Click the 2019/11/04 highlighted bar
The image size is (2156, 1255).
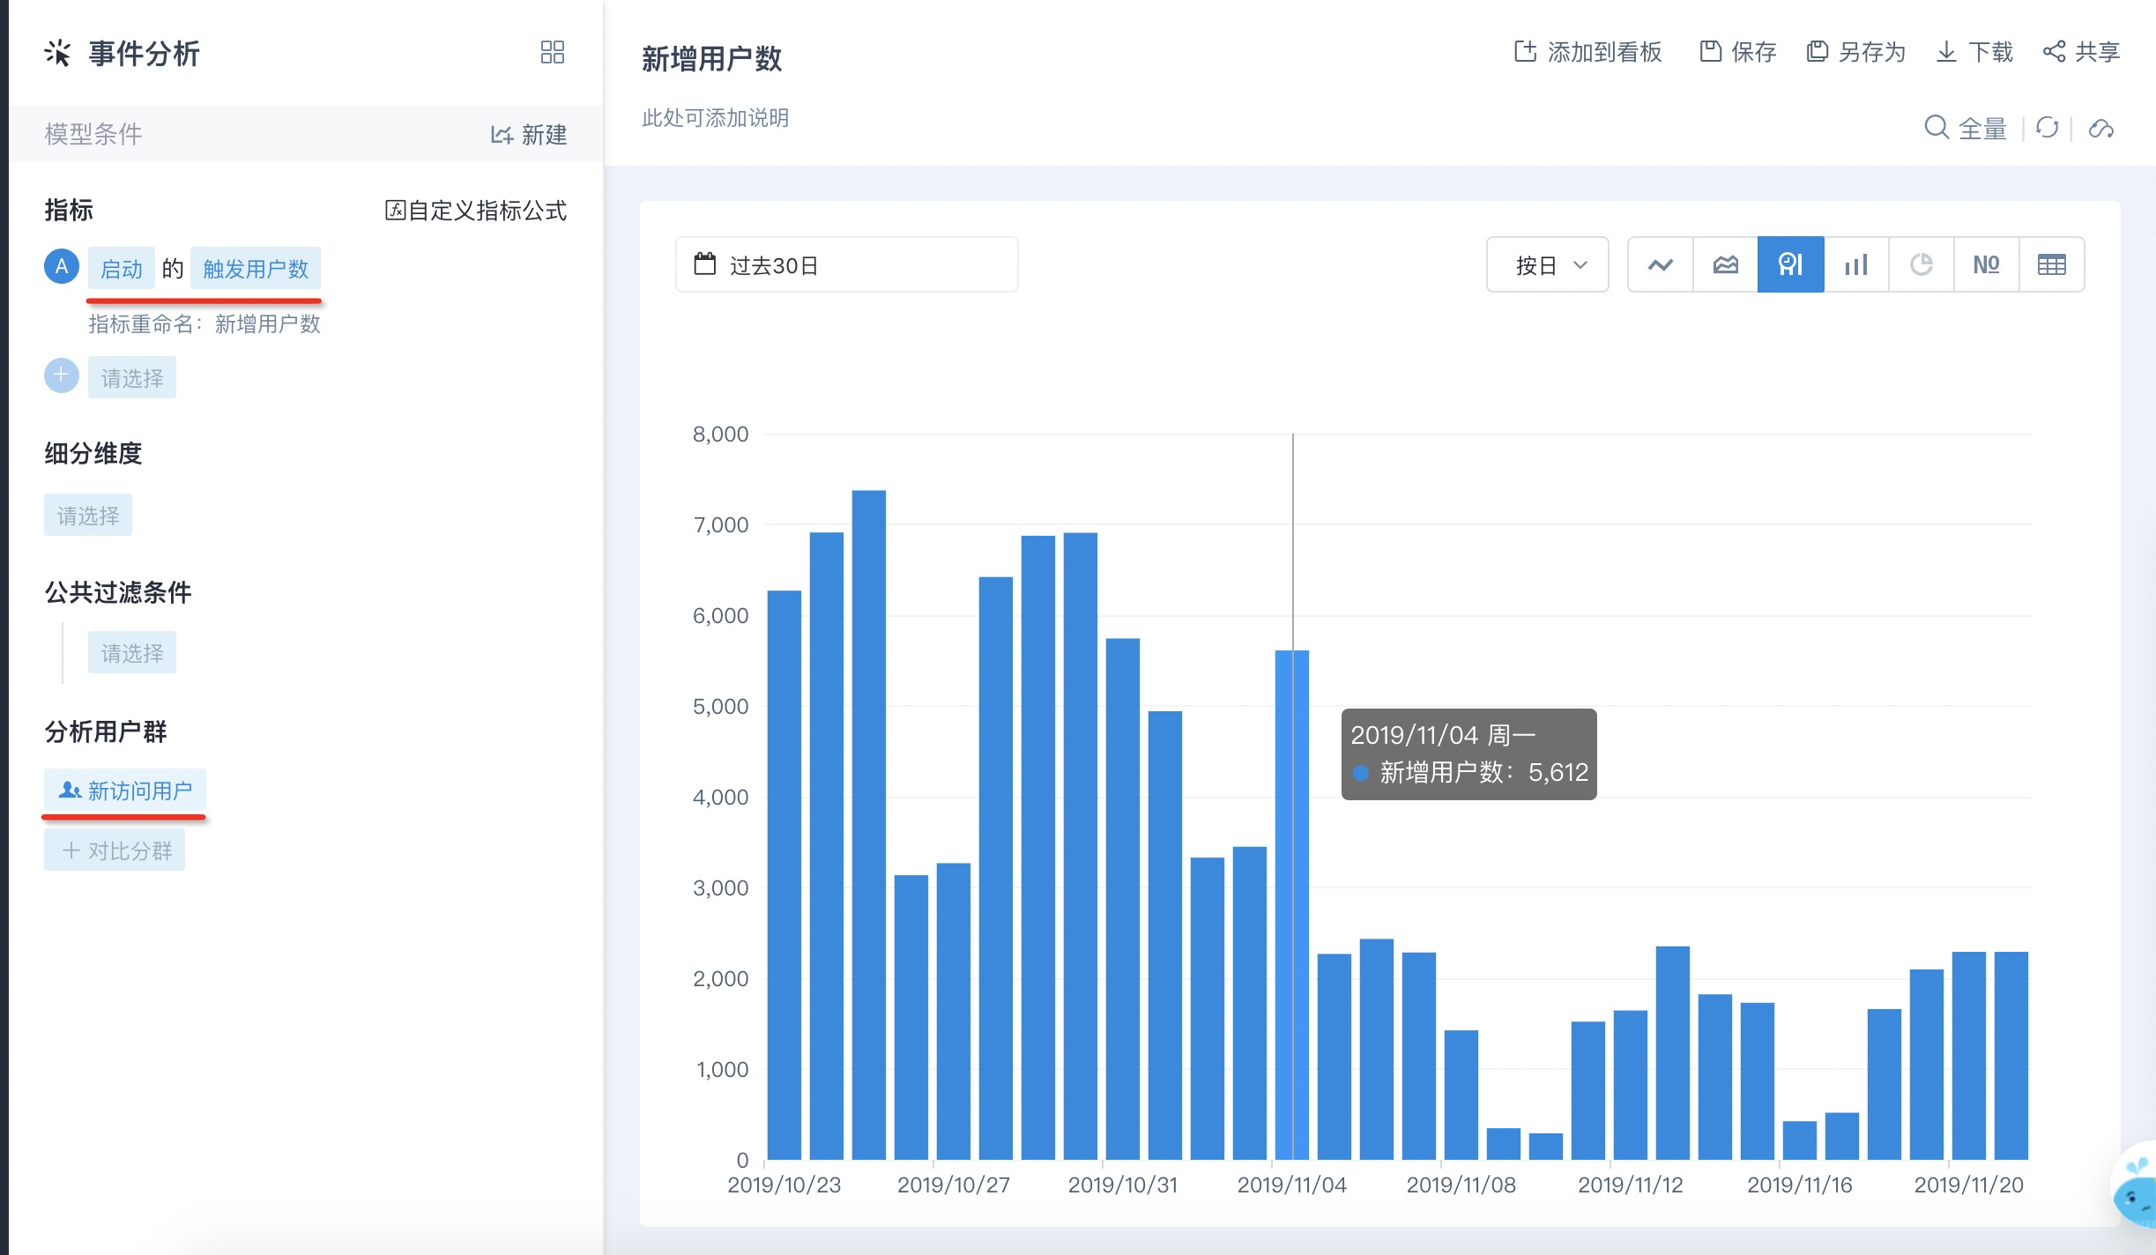click(x=1292, y=905)
